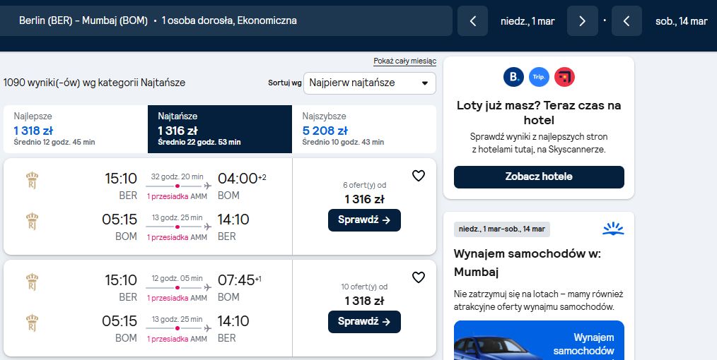The width and height of the screenshot is (717, 360).
Task: Switch to the Najtańsze tab
Action: (x=220, y=129)
